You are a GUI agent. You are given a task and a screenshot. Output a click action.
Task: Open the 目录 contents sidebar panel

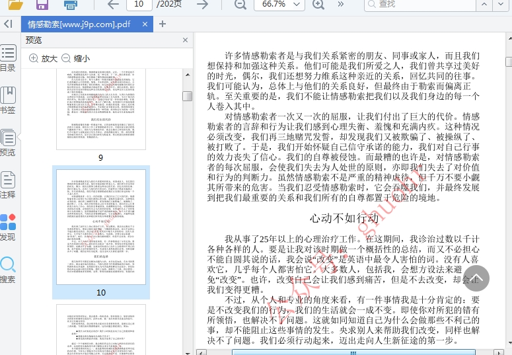8,59
